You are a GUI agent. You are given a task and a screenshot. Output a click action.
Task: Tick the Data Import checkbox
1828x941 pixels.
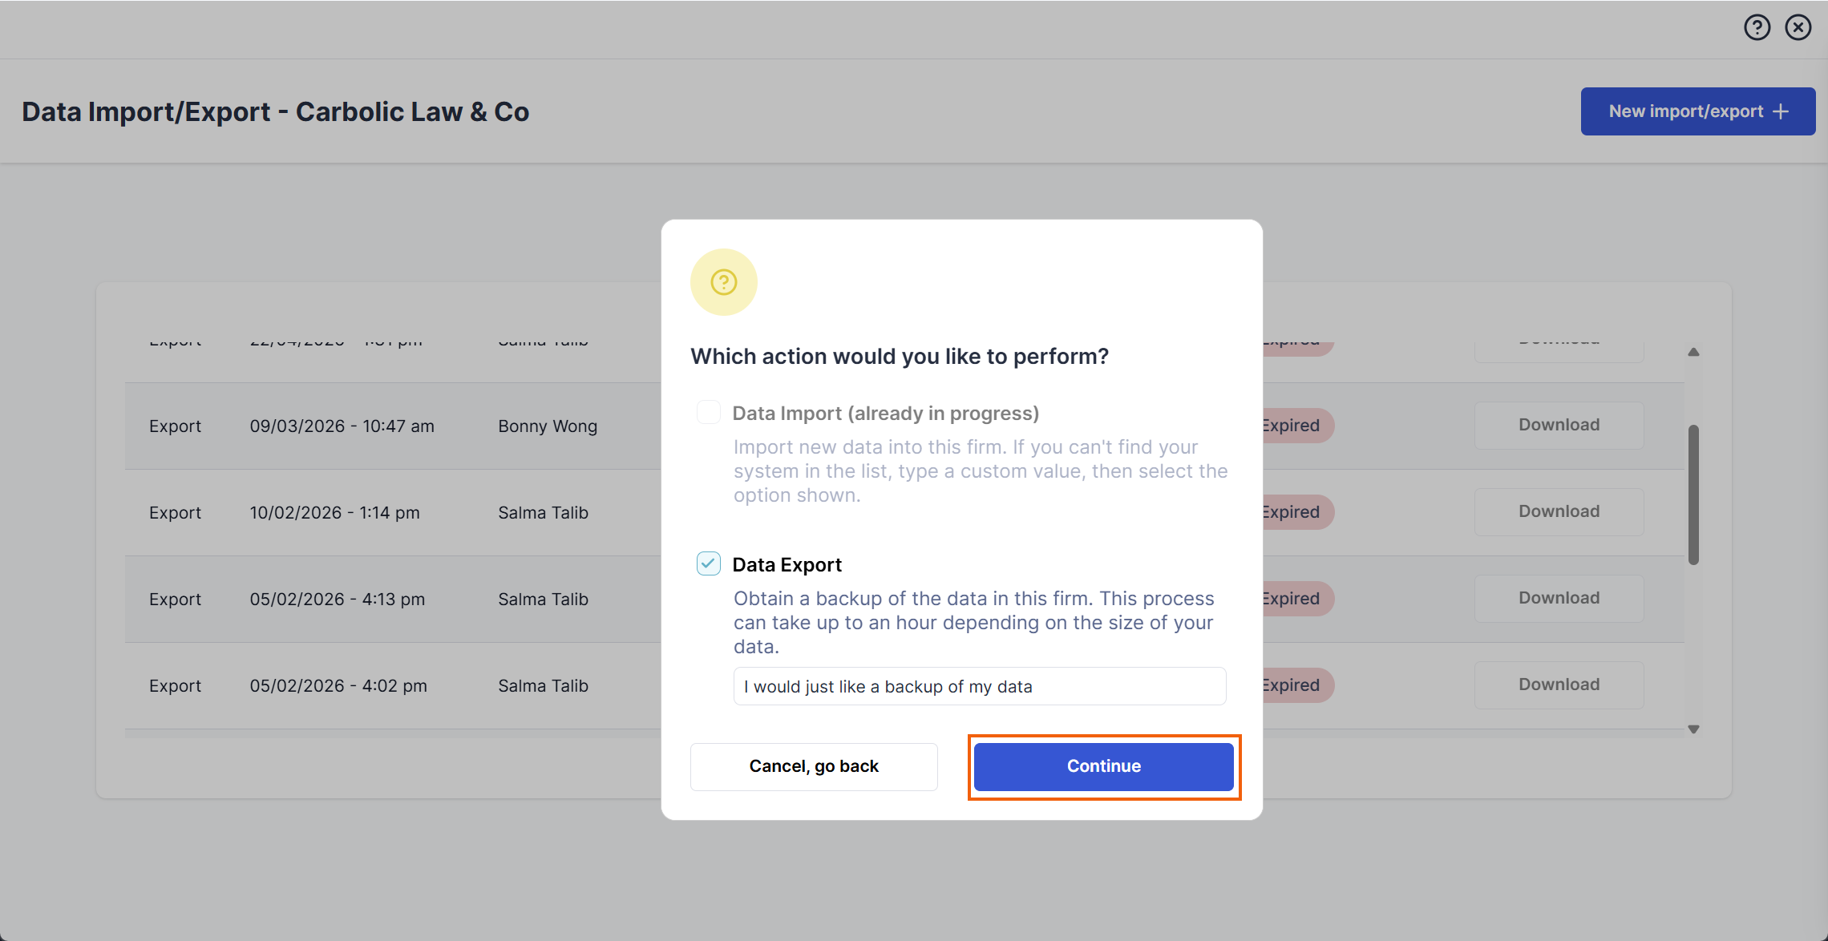click(709, 413)
